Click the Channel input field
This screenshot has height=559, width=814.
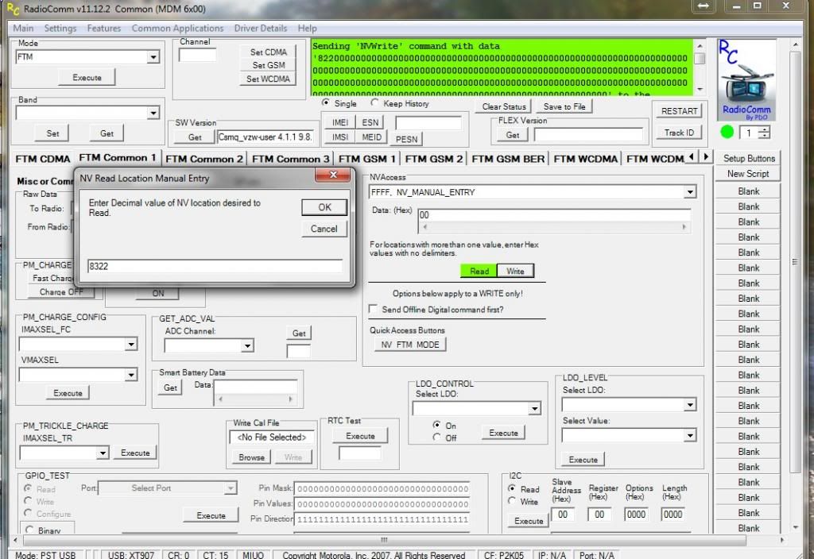pos(197,55)
